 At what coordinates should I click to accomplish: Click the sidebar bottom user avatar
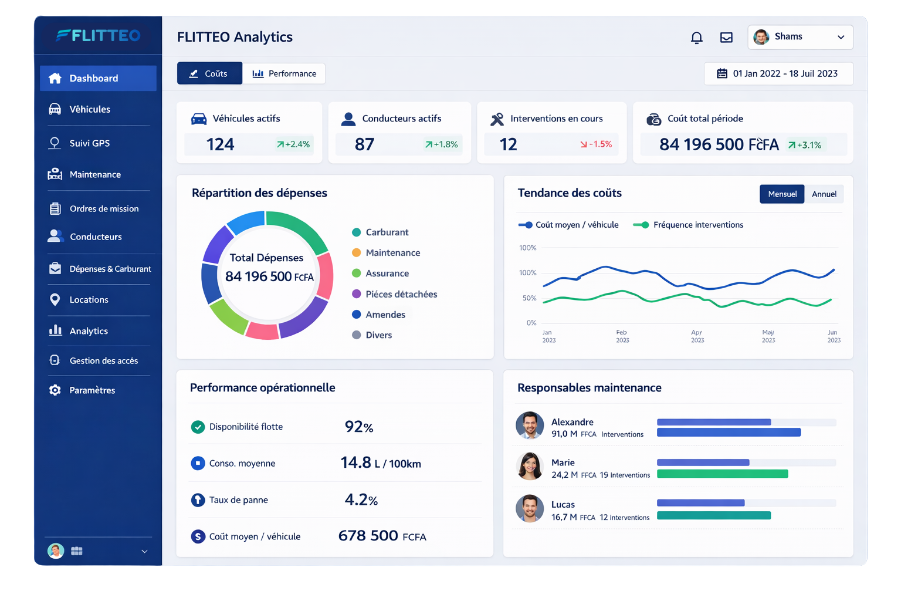click(x=56, y=551)
